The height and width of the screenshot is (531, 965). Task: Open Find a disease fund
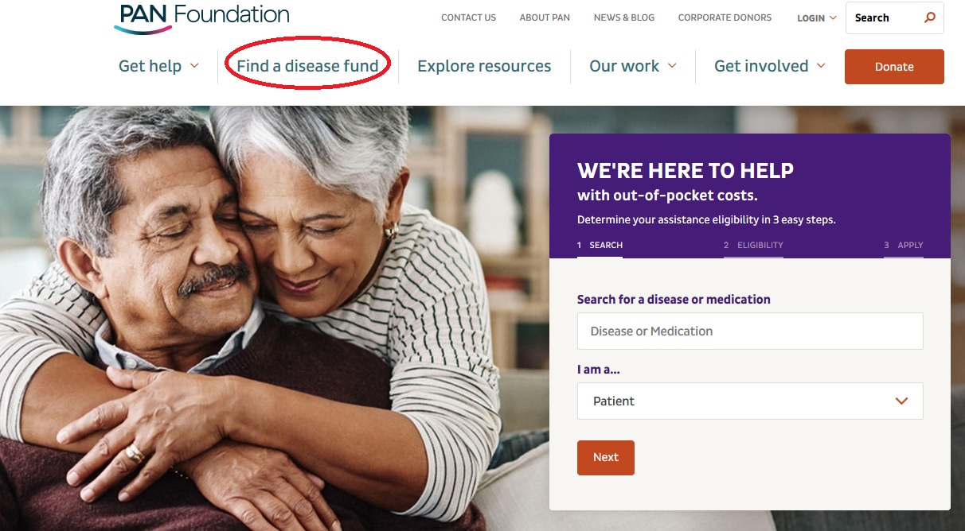[x=307, y=66]
